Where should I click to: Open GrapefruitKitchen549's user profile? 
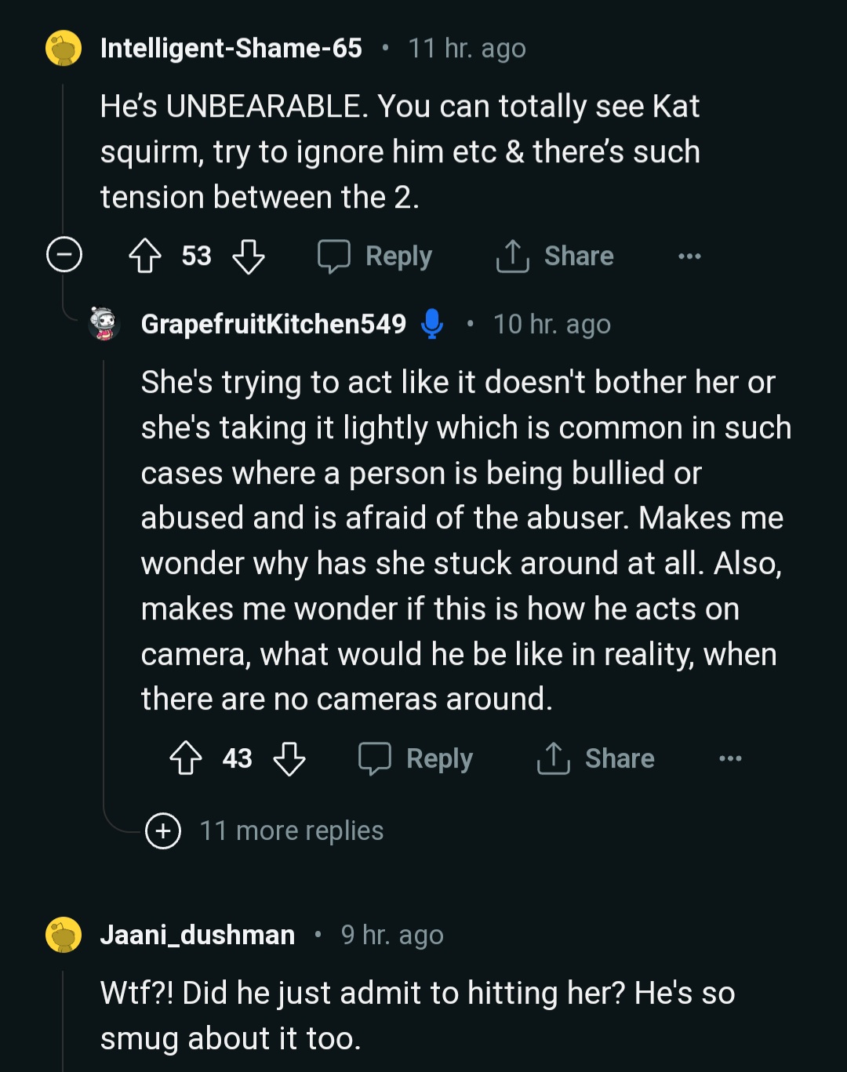pos(273,324)
